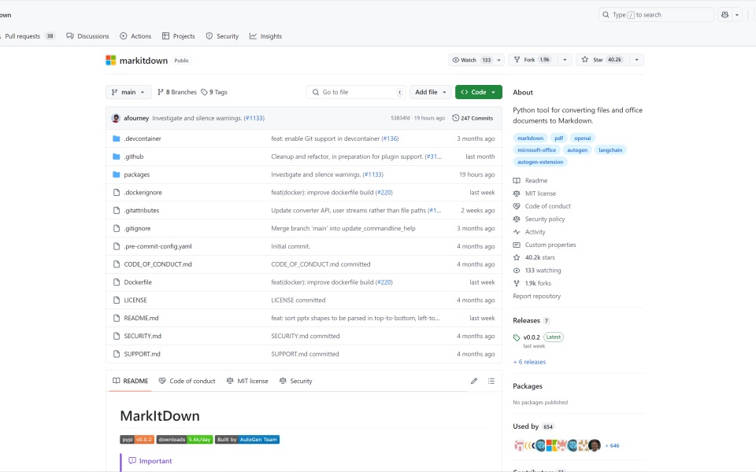
Task: Fork the repository
Action: [x=533, y=60]
